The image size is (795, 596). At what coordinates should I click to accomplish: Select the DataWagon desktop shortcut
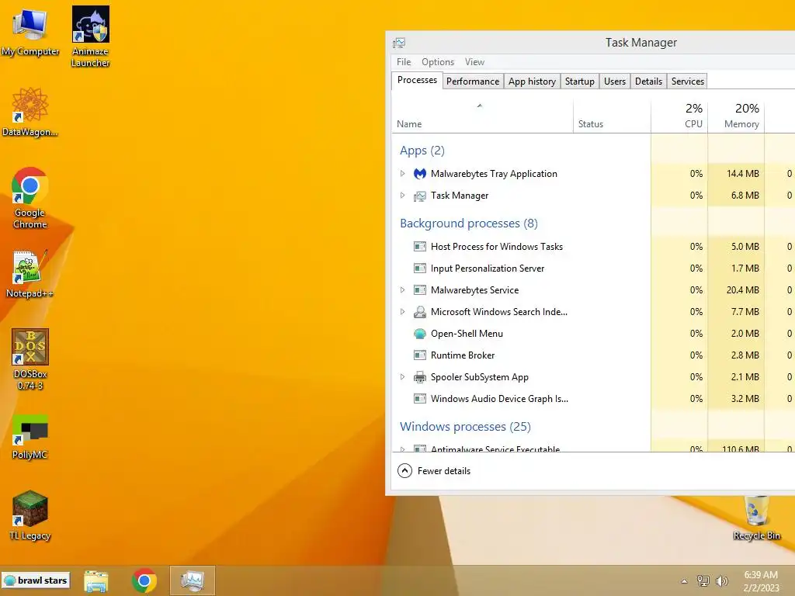click(30, 112)
